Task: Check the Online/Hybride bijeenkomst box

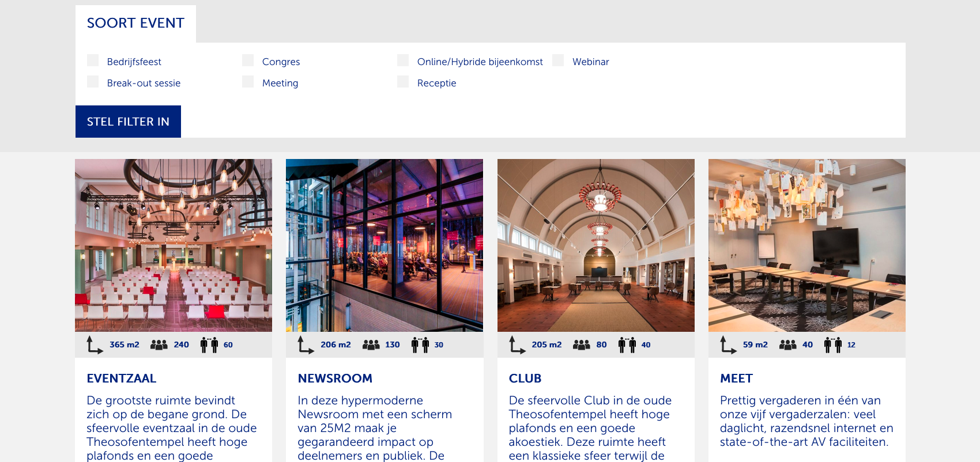Action: (x=403, y=60)
